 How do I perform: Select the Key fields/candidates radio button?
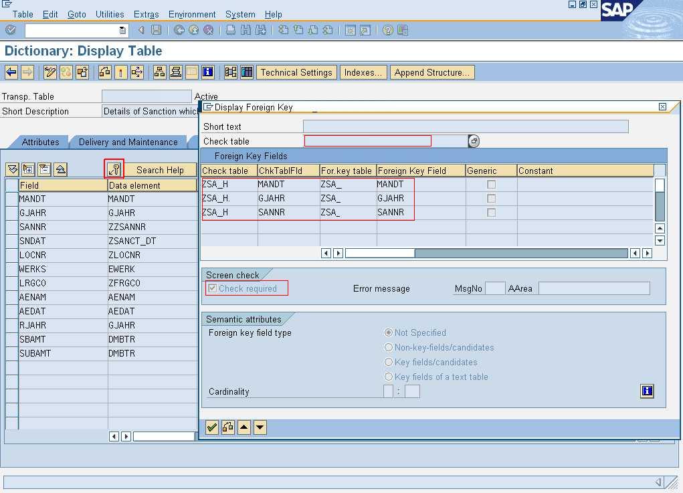(x=389, y=362)
